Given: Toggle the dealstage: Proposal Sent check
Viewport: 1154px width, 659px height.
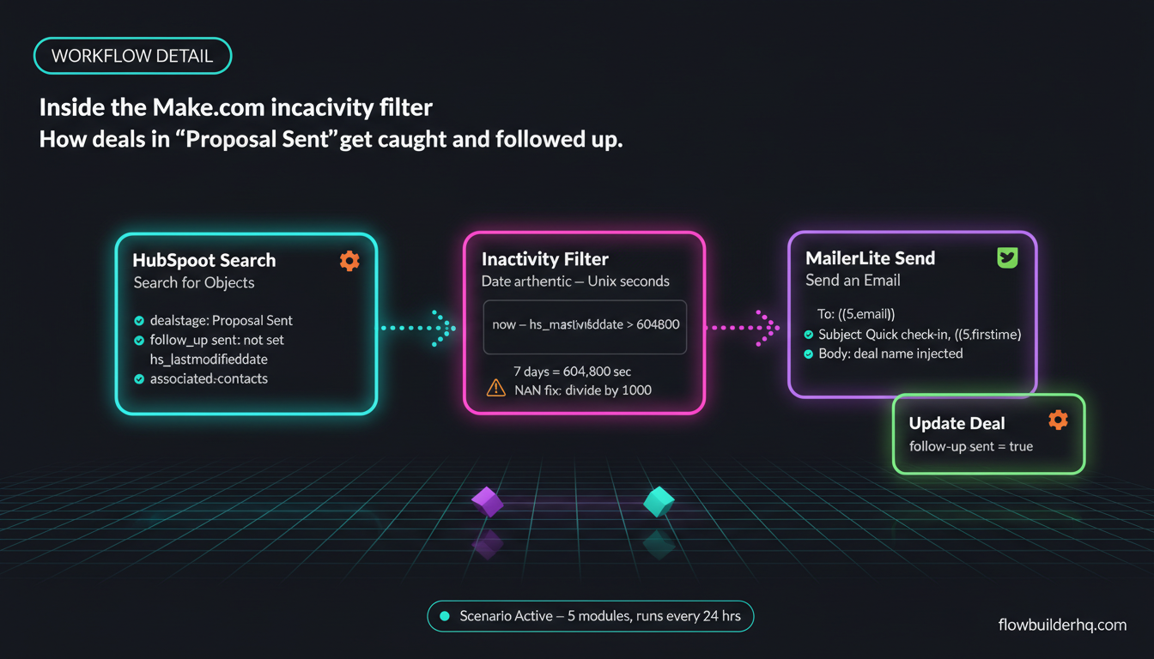Looking at the screenshot, I should (x=139, y=321).
